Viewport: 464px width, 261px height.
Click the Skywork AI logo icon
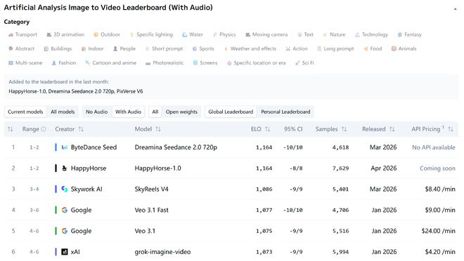pos(64,189)
